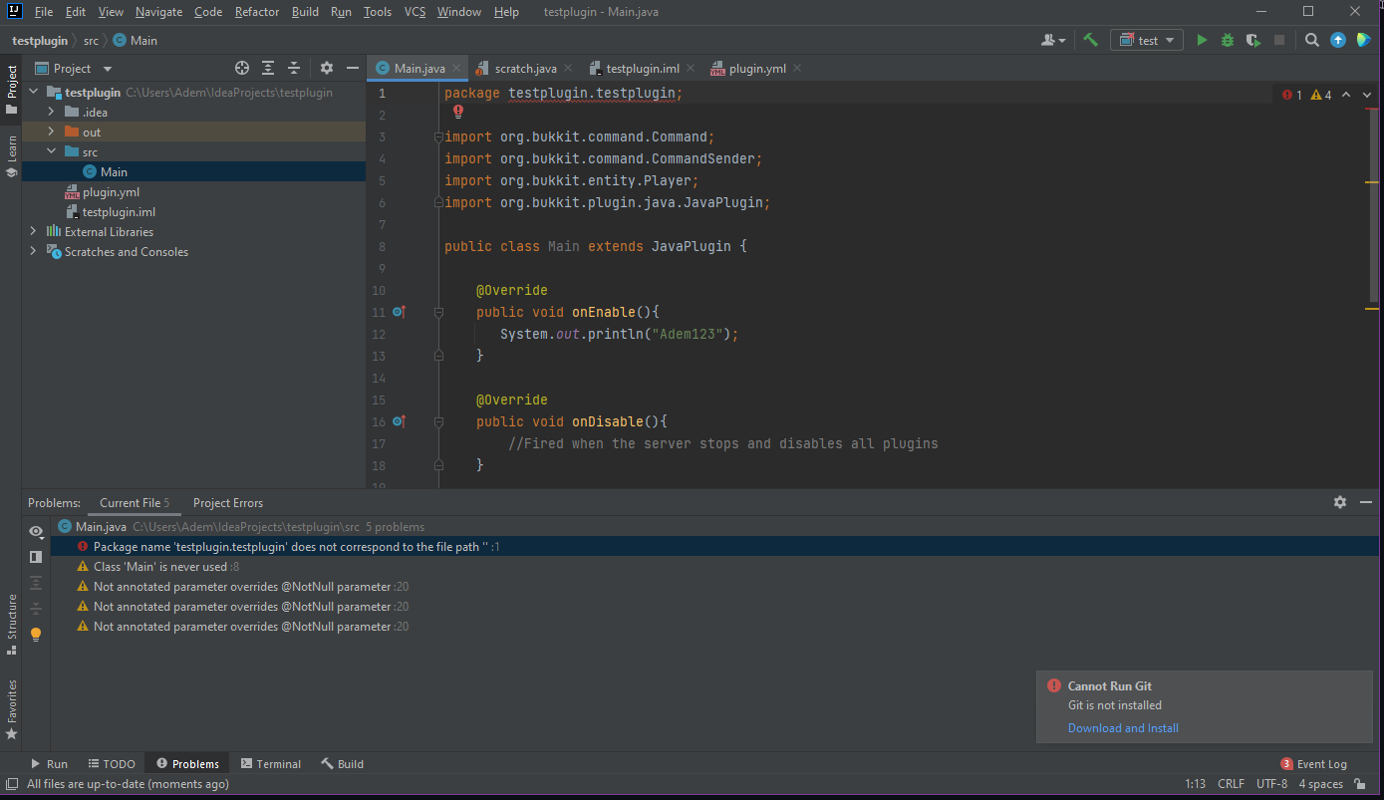This screenshot has height=800, width=1384.
Task: Open the 'test' run configuration dropdown
Action: click(1147, 40)
